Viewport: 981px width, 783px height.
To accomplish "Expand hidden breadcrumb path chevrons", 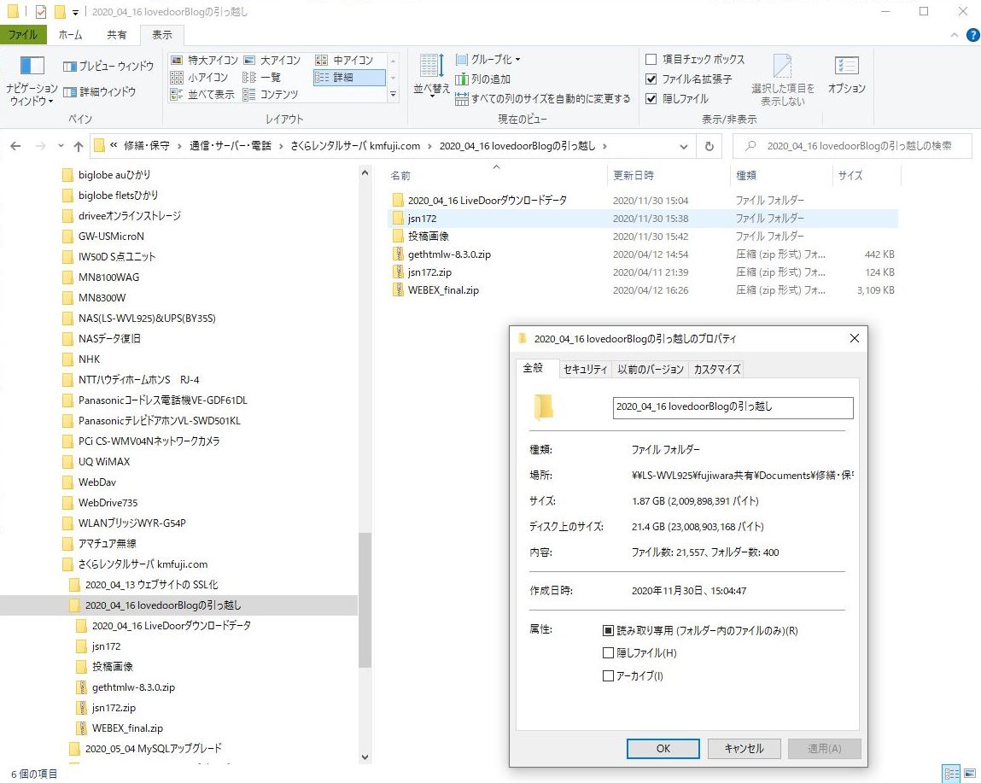I will click(x=114, y=145).
